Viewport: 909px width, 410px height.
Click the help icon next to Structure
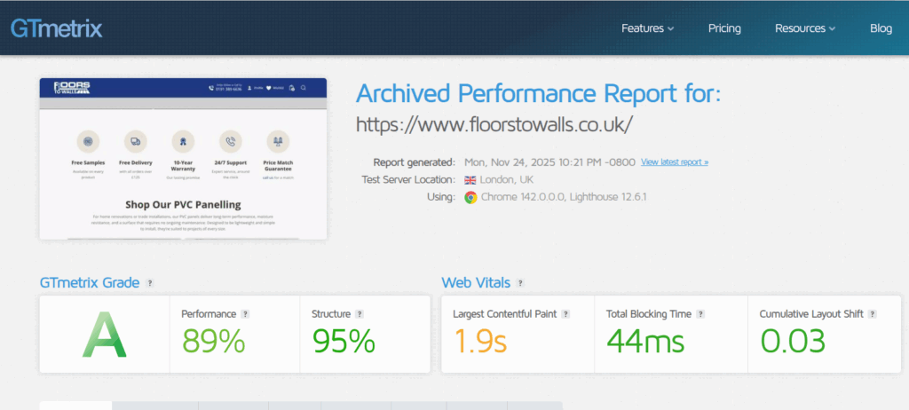tap(360, 314)
